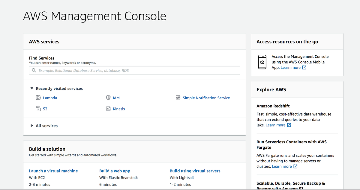Open the Simple Notification Service icon
Screen dimensions: 360x190
178,98
